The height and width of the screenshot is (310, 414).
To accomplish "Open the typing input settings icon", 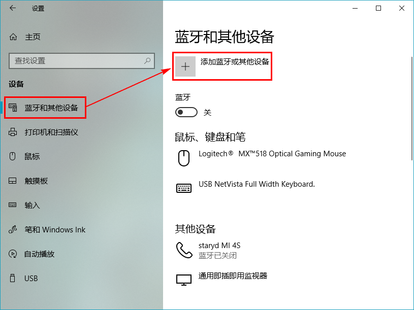I will 12,205.
